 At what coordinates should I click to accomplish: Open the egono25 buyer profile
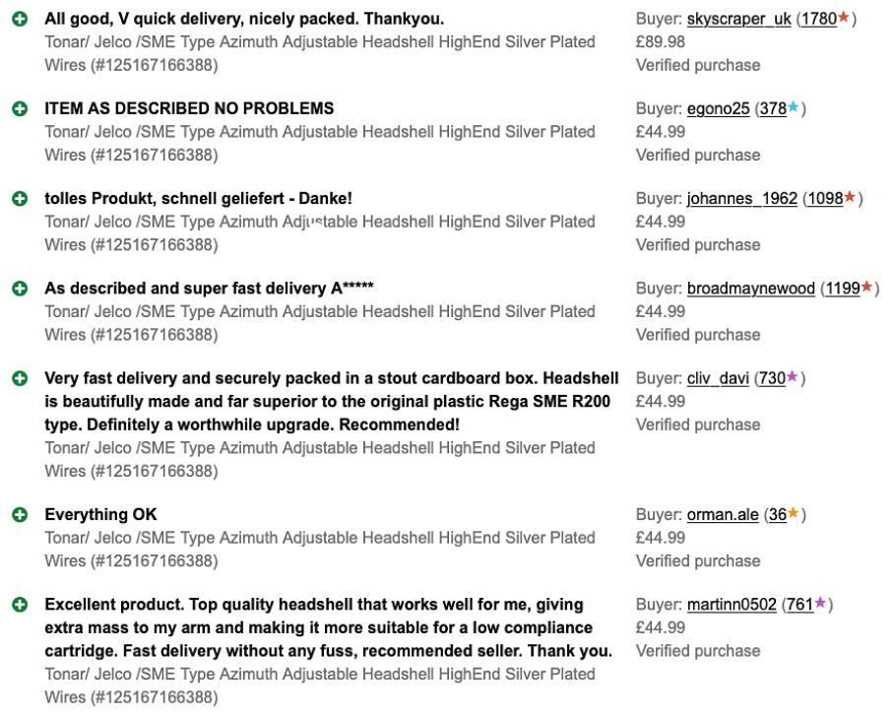click(x=718, y=108)
